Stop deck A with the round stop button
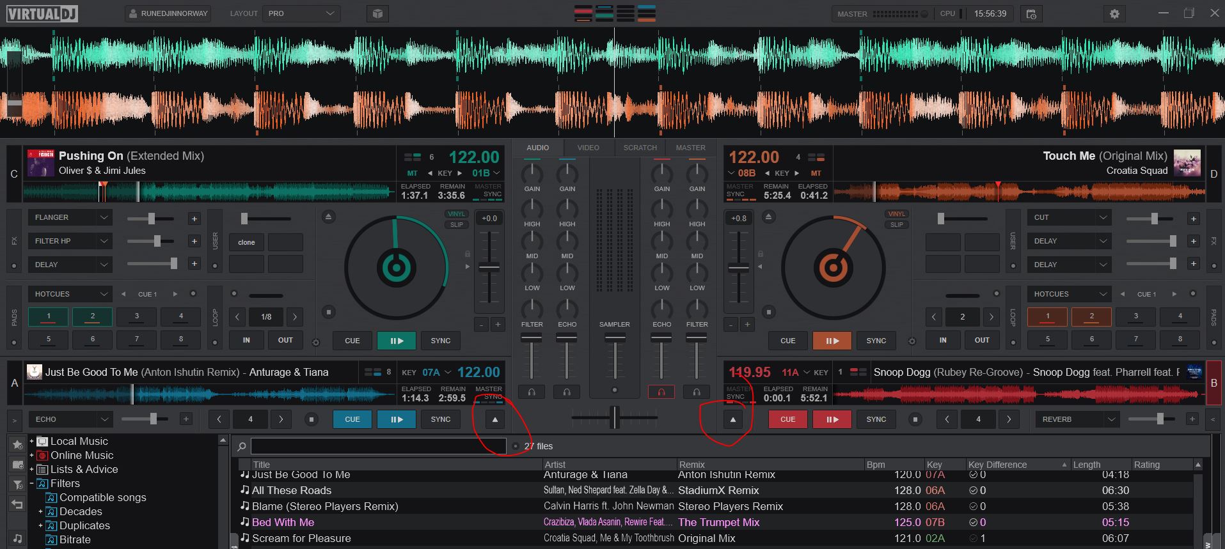The image size is (1225, 549). tap(312, 419)
